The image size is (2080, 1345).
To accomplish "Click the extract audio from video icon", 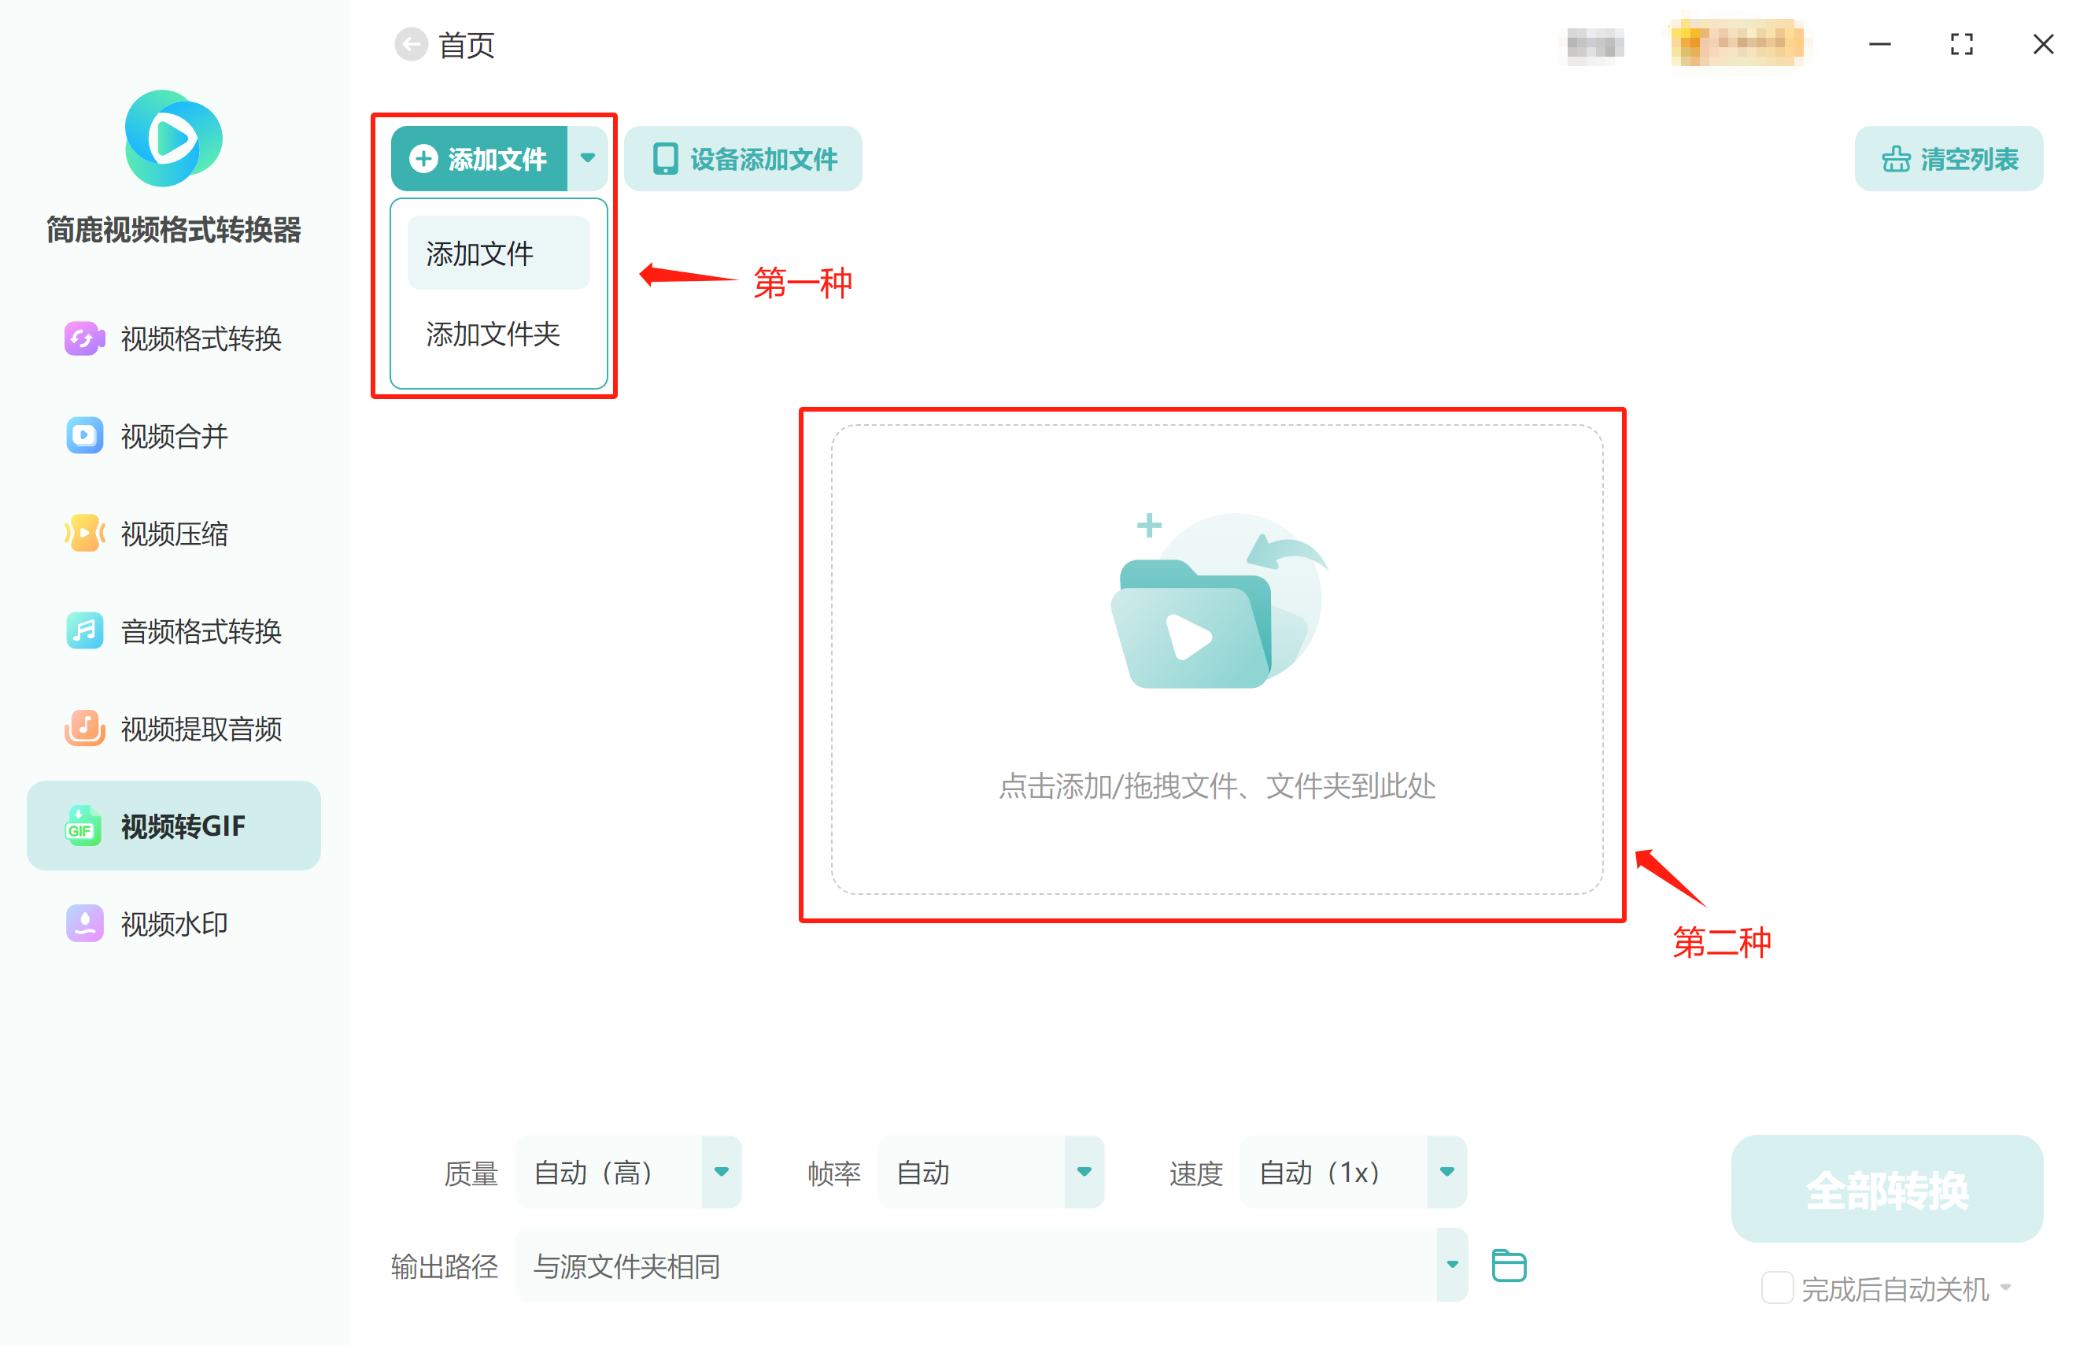I will pos(84,727).
